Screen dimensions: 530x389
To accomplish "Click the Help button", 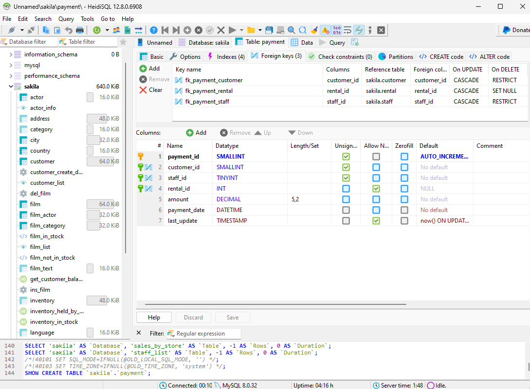I will click(x=154, y=318).
